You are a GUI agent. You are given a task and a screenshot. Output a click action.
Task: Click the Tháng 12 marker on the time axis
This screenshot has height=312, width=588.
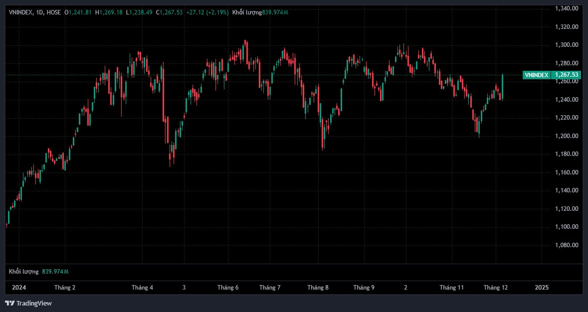(495, 288)
